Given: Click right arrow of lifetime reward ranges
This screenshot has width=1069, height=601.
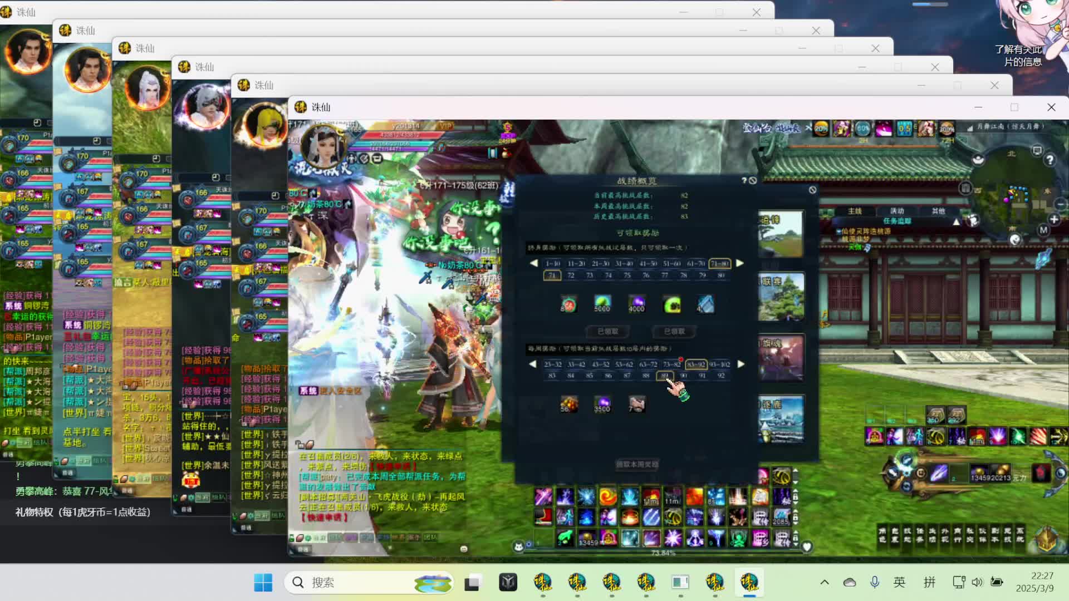Looking at the screenshot, I should pos(740,263).
